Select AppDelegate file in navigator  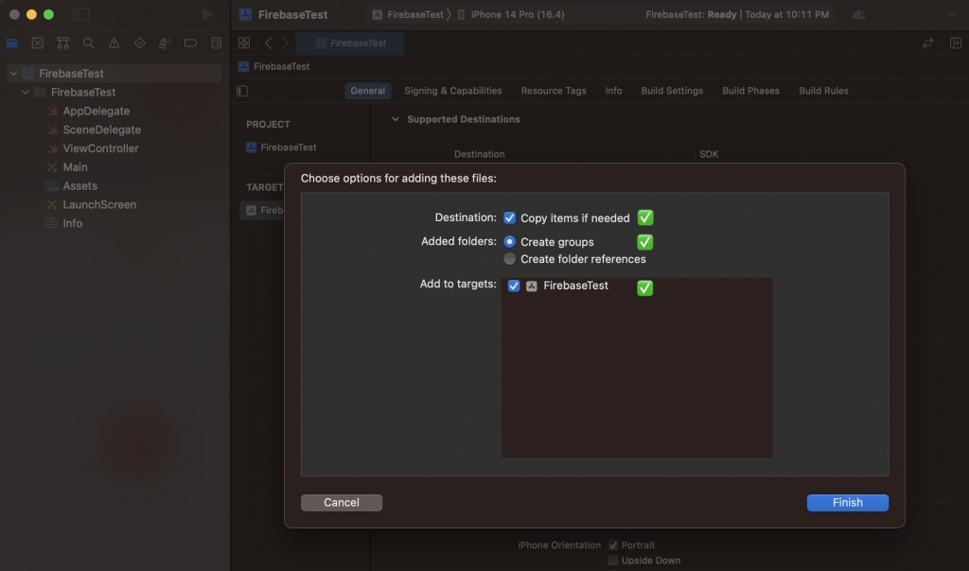point(97,112)
